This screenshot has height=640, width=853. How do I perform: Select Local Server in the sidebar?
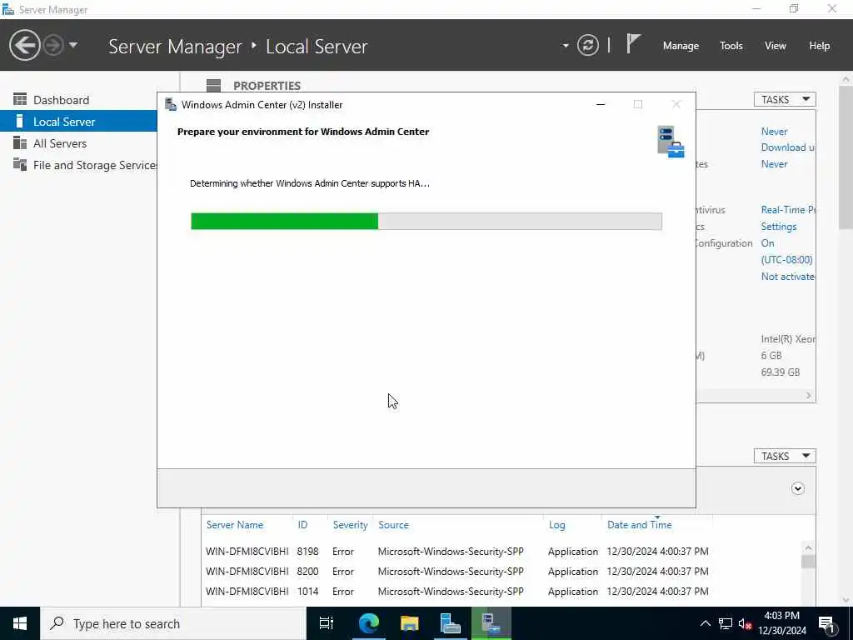coord(79,122)
